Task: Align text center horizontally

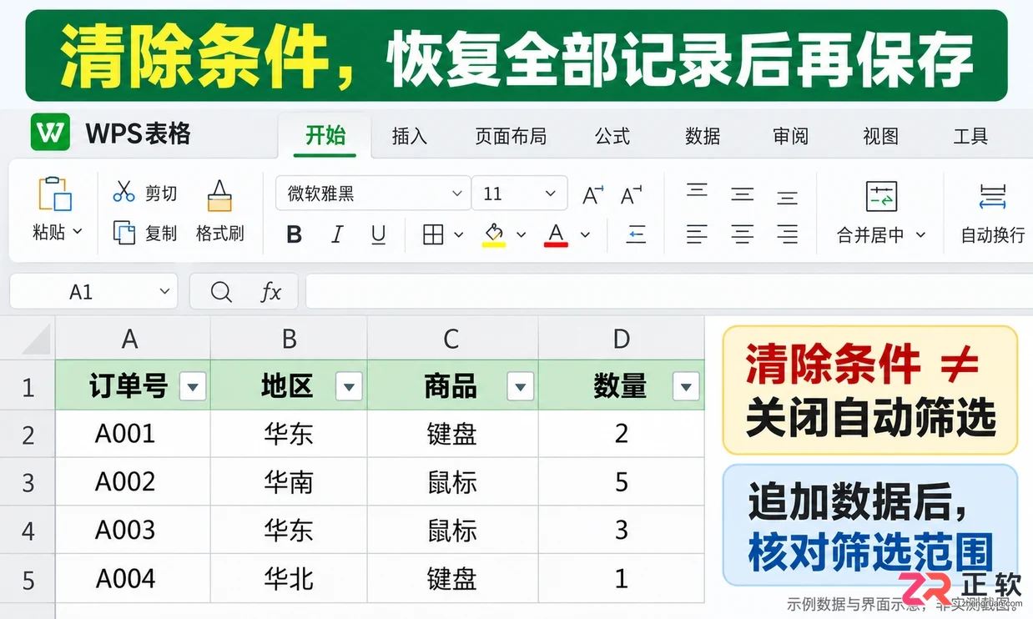Action: pos(743,234)
